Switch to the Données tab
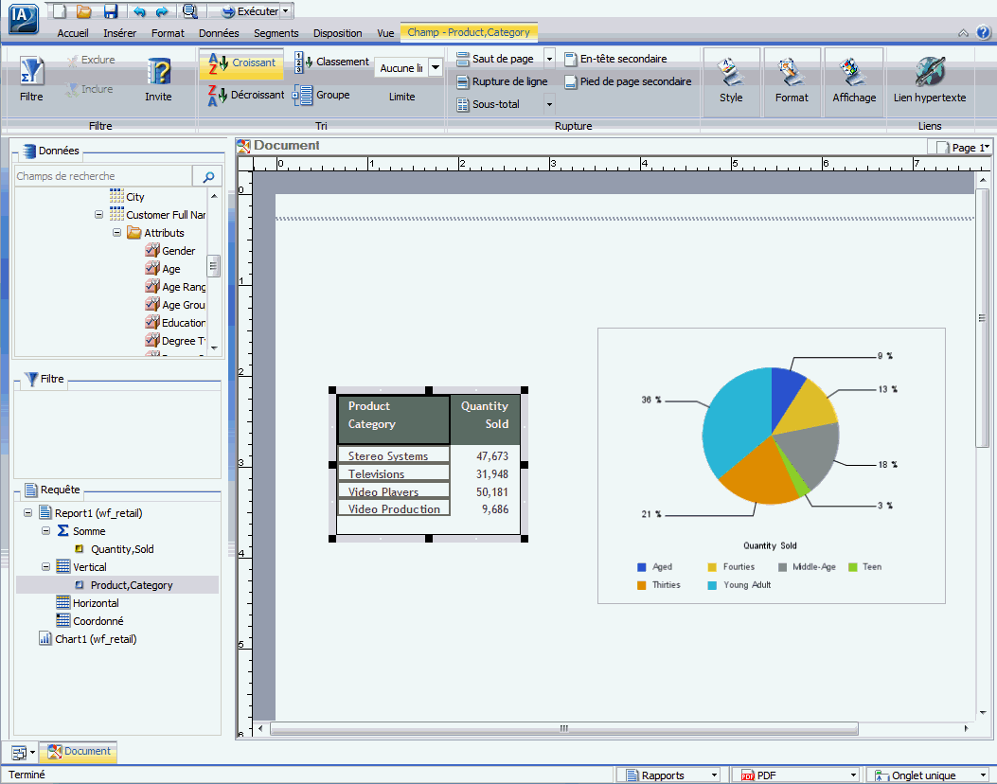Image resolution: width=997 pixels, height=784 pixels. [219, 33]
